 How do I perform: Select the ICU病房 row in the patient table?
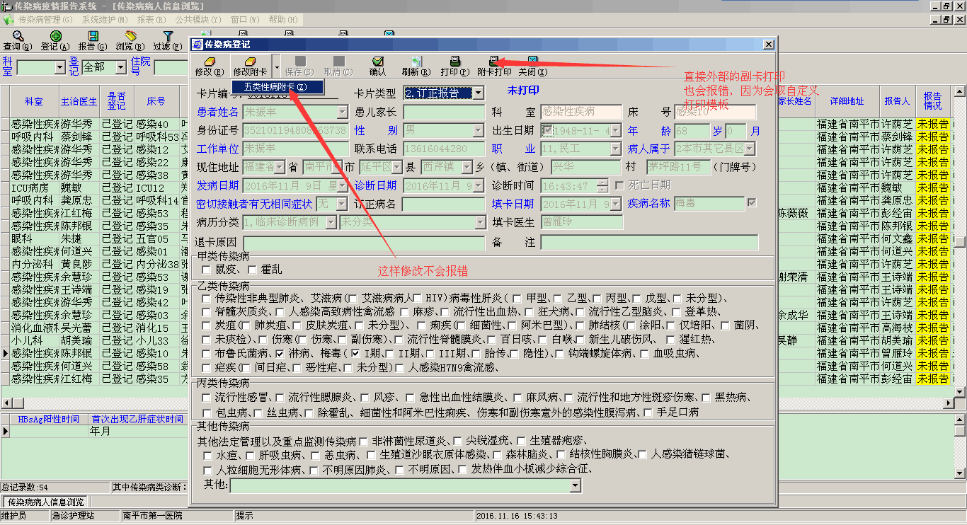coord(95,187)
